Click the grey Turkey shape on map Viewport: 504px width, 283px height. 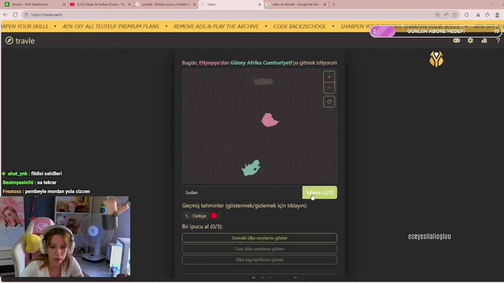(263, 81)
